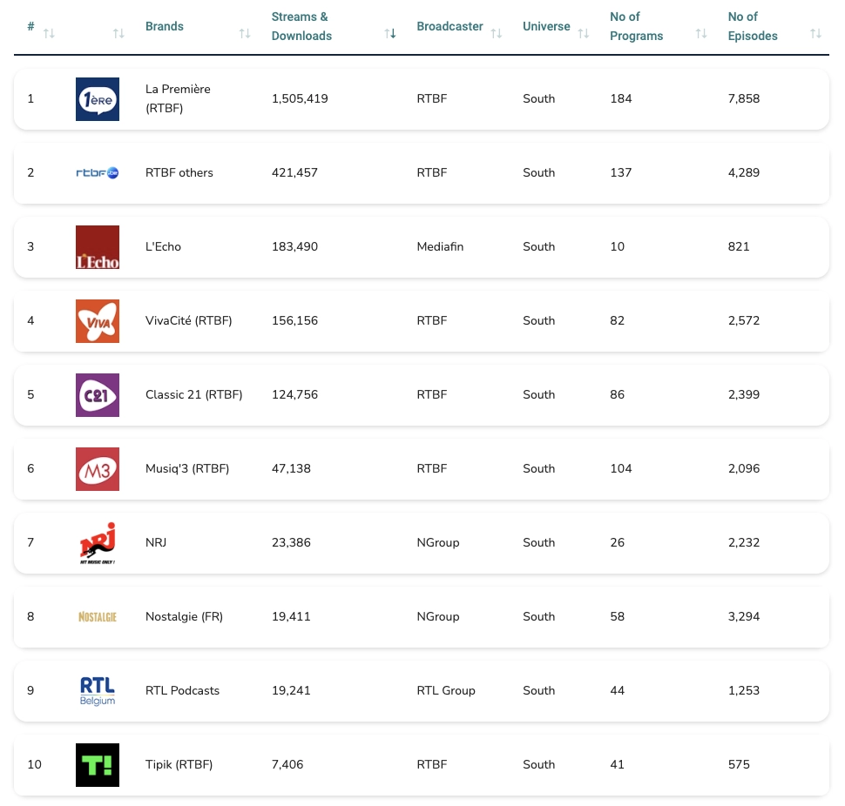
Task: Click the Musiq'3 M3 logo
Action: [97, 469]
